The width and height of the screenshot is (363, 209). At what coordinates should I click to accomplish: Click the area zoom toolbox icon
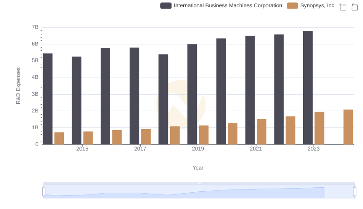pos(343,7)
